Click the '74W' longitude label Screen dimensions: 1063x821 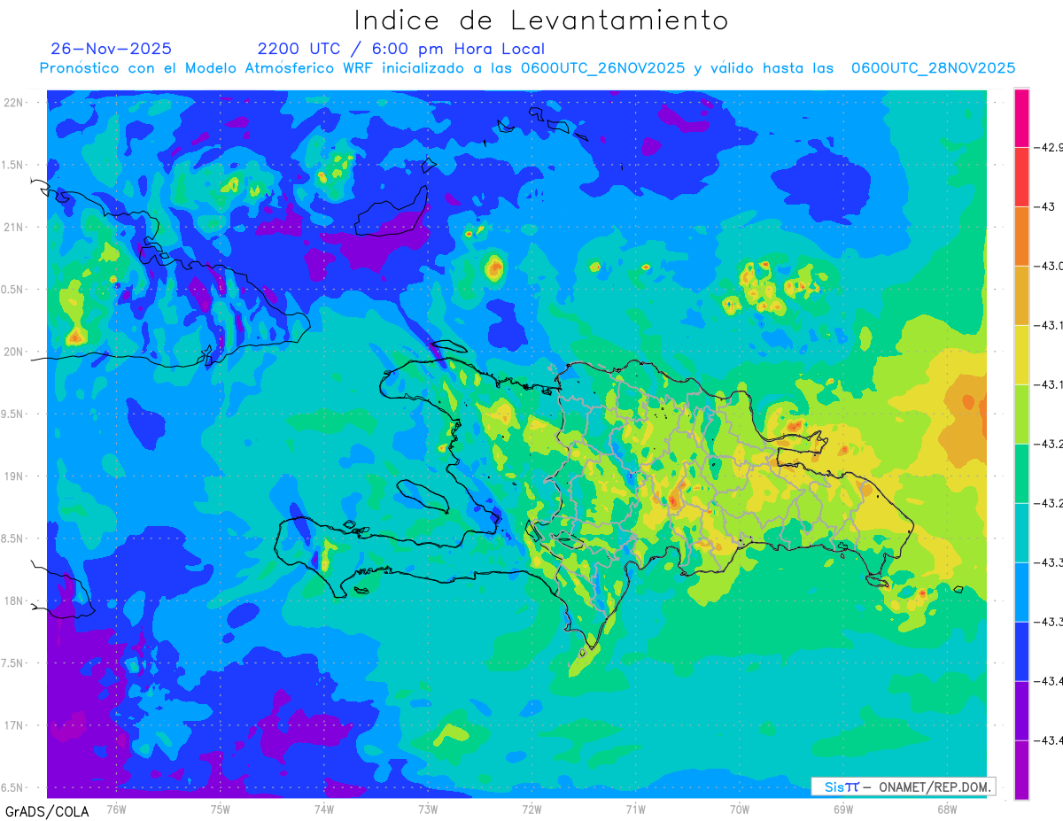click(x=324, y=809)
